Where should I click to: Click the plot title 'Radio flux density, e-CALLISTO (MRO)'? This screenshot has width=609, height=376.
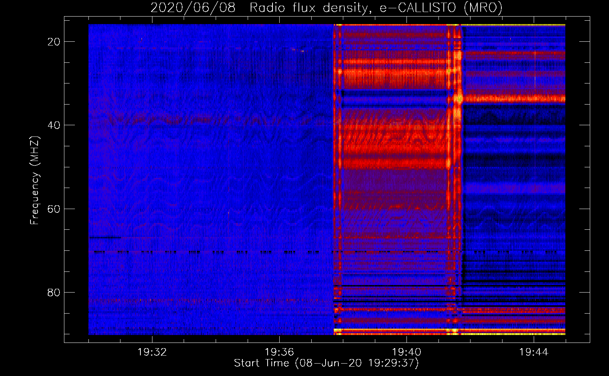376,8
